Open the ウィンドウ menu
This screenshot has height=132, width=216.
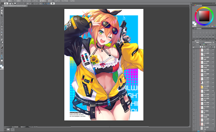pyautogui.click(x=65, y=1)
